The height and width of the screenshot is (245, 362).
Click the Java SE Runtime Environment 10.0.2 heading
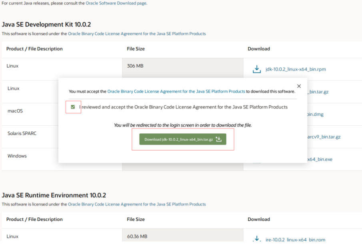pyautogui.click(x=54, y=195)
